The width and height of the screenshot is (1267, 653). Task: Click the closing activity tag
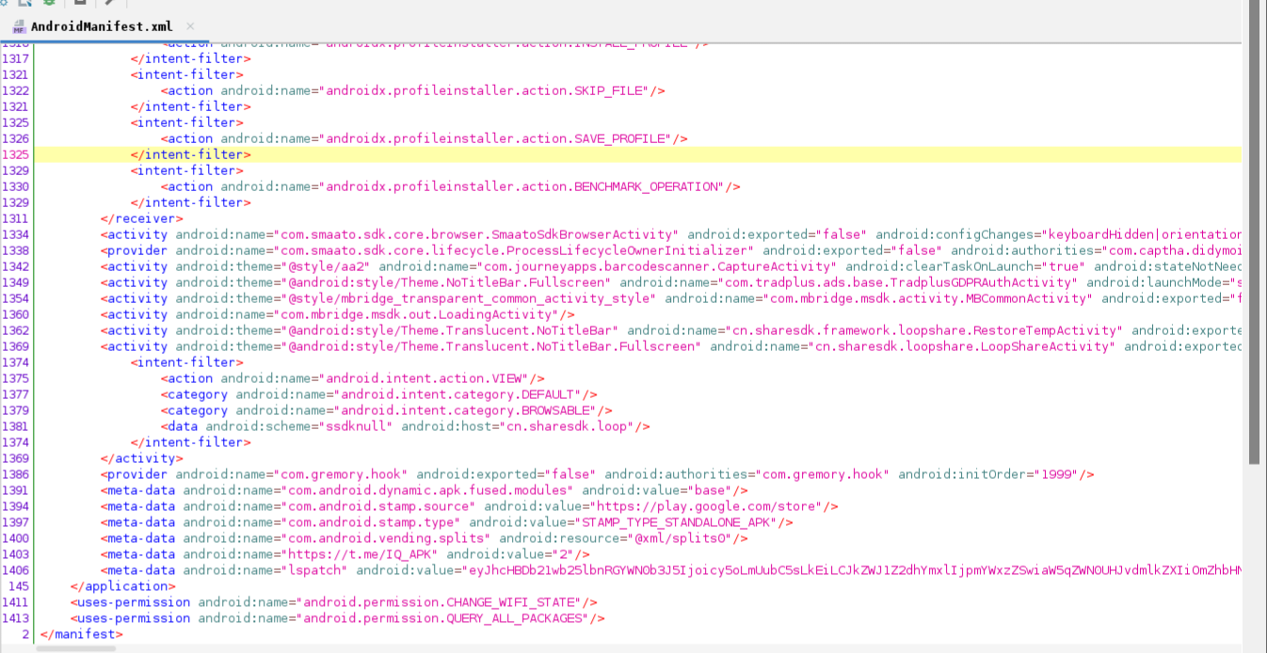click(141, 458)
